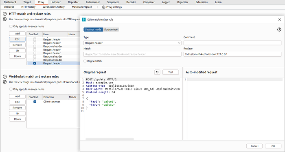Image resolution: width=285 pixels, height=152 pixels.
Task: Open the Sequencer tab
Action: click(x=113, y=2)
